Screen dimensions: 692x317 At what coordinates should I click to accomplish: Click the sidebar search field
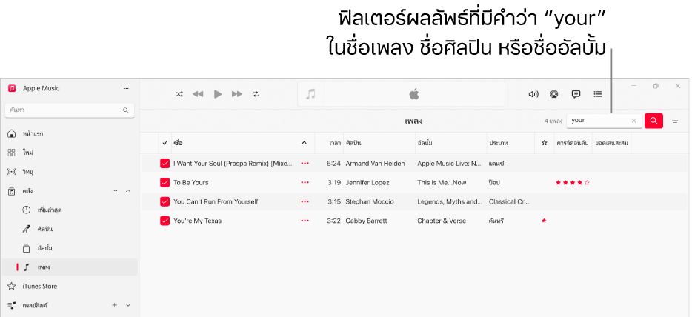70,110
